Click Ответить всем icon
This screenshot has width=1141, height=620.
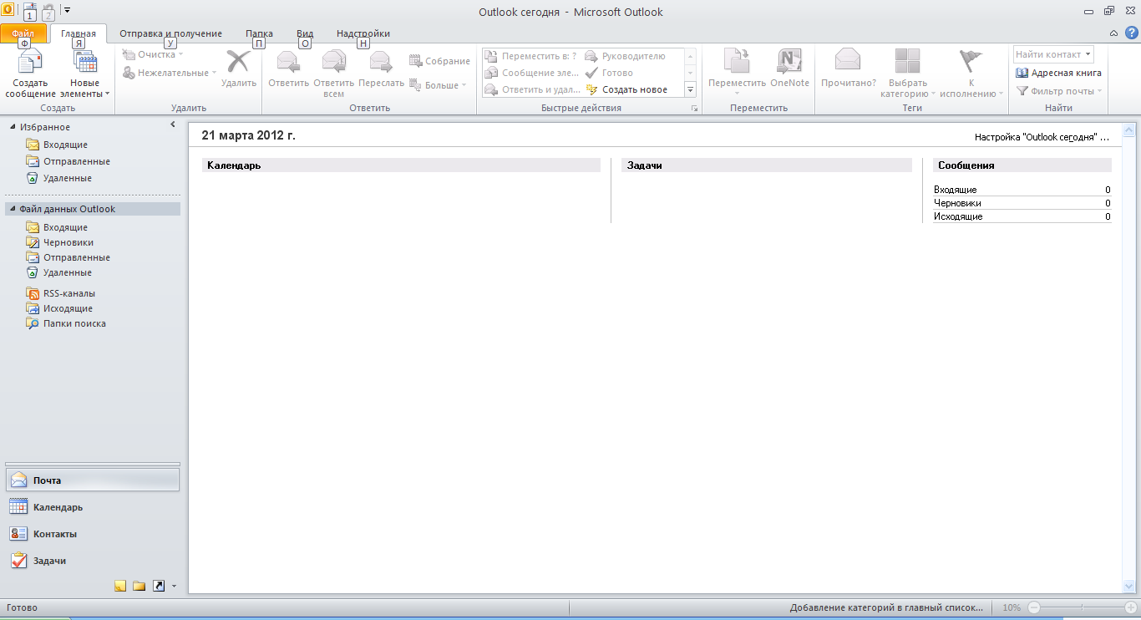click(334, 62)
